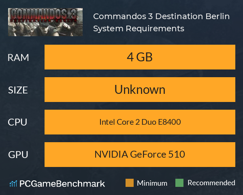Select the green Recommended legend swatch

pyautogui.click(x=179, y=183)
